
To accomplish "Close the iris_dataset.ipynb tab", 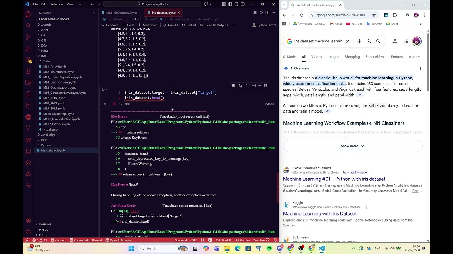I will click(179, 13).
